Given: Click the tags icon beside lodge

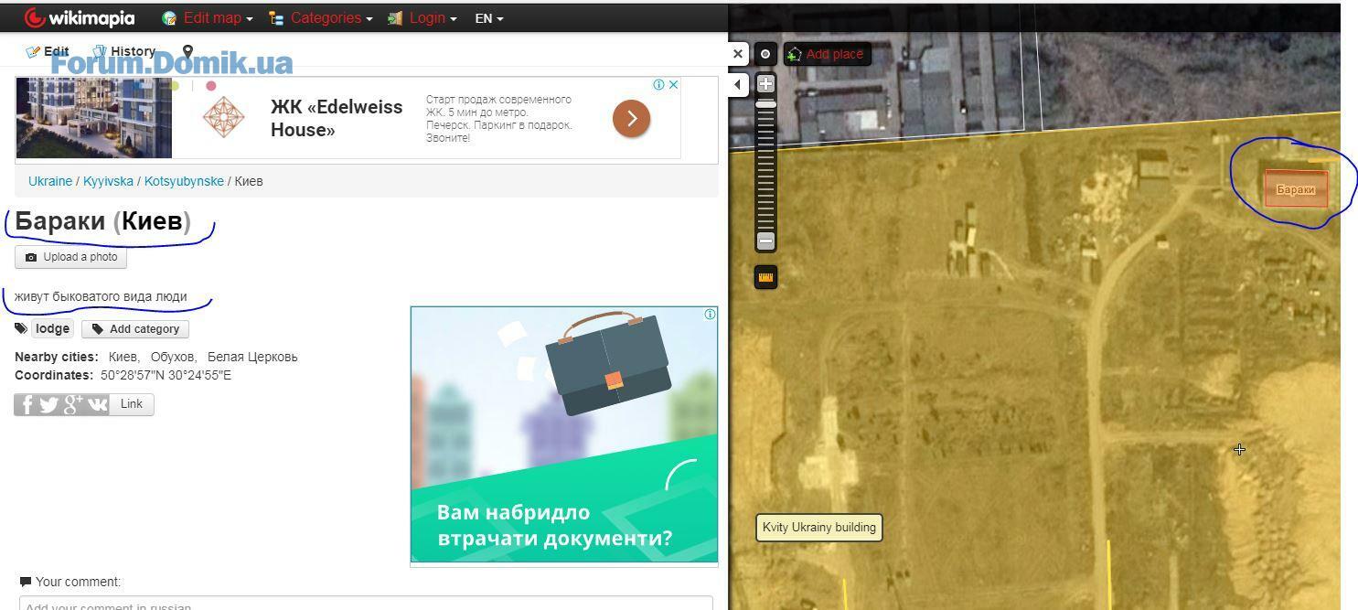Looking at the screenshot, I should 22,328.
